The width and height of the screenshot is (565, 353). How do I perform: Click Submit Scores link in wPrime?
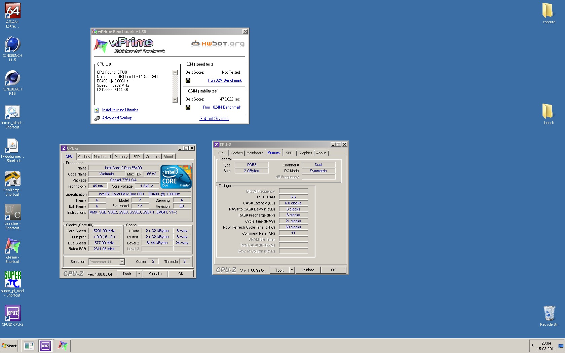[x=214, y=118]
